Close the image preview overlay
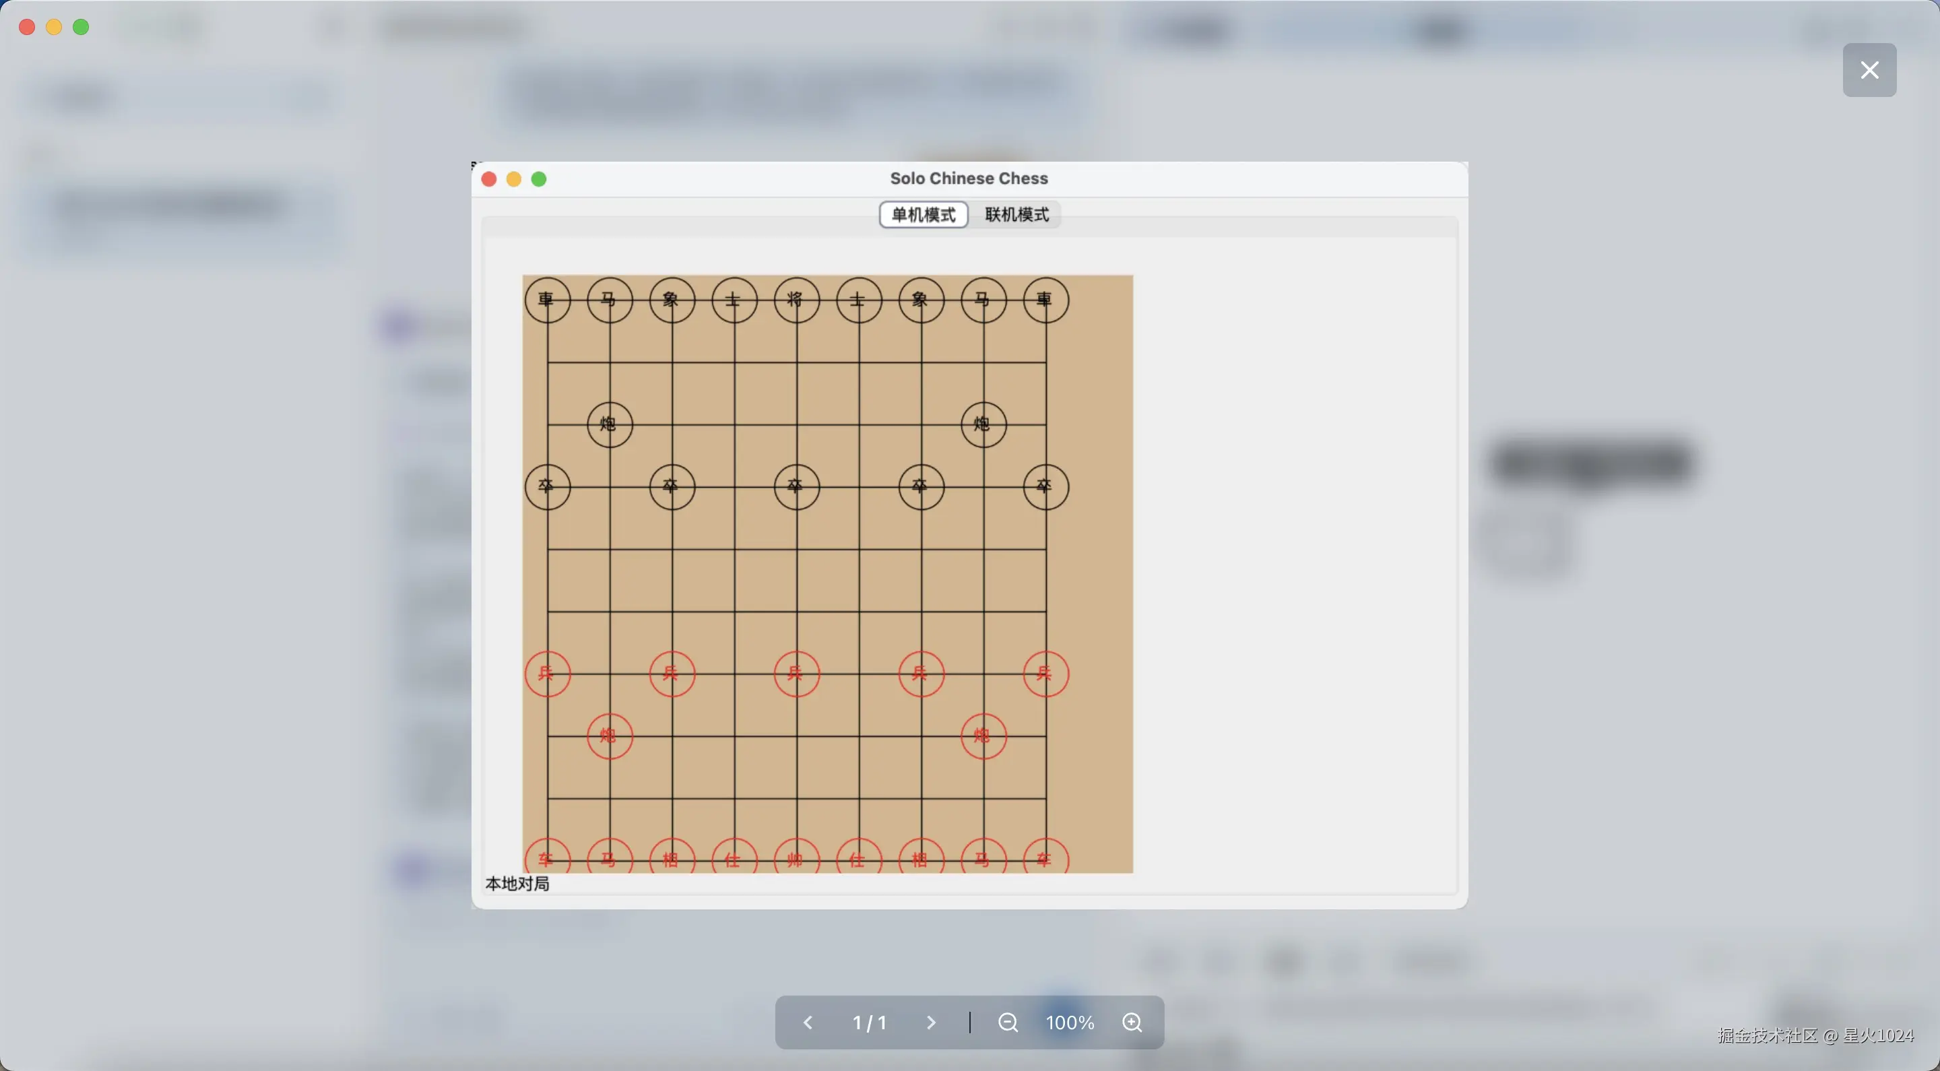 pos(1869,70)
